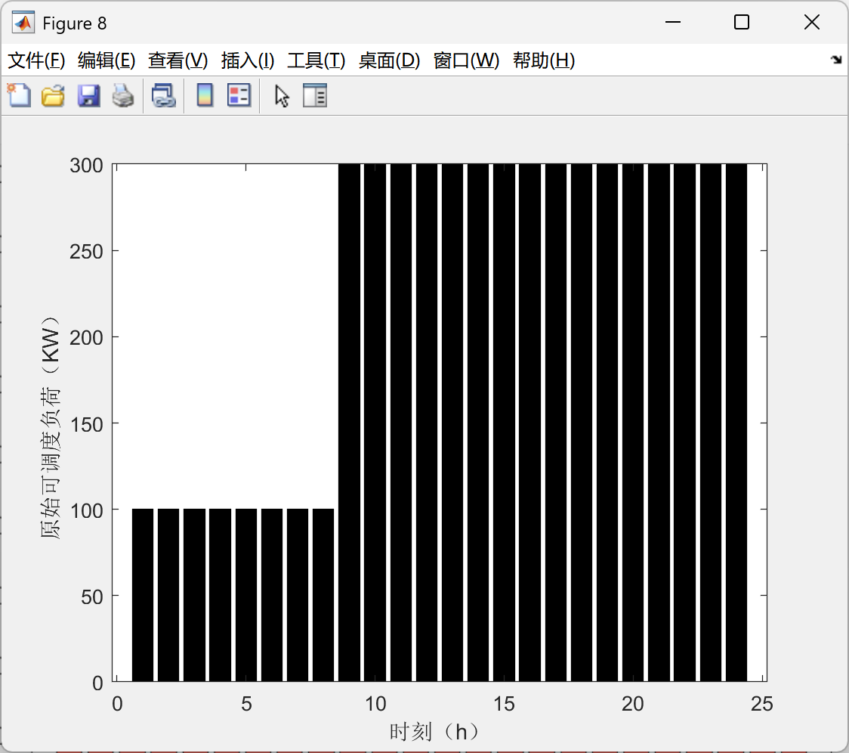Click the MATLAB logo in title bar
849x753 pixels.
click(23, 23)
